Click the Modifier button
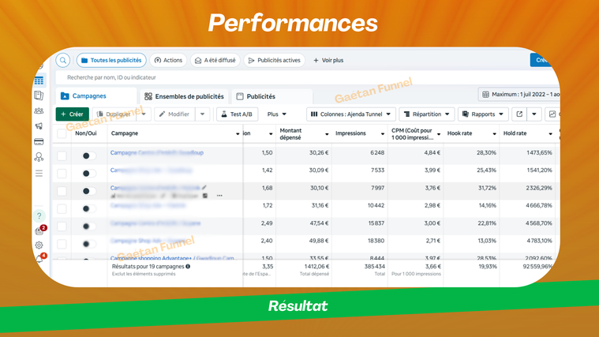This screenshot has height=337, width=599. click(x=174, y=114)
